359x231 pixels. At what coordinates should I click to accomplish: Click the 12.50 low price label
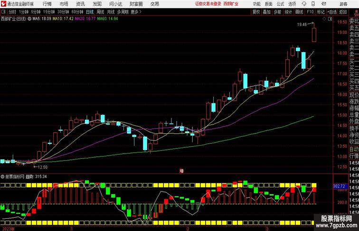tap(43, 167)
